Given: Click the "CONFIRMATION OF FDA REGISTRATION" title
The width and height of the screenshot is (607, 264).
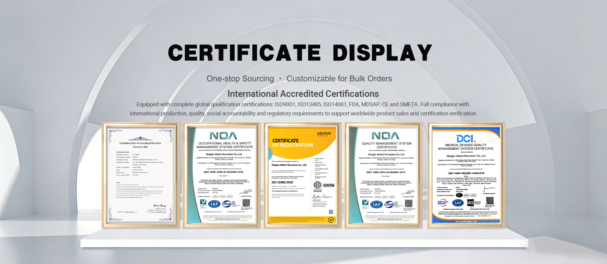Looking at the screenshot, I should pyautogui.click(x=140, y=143).
